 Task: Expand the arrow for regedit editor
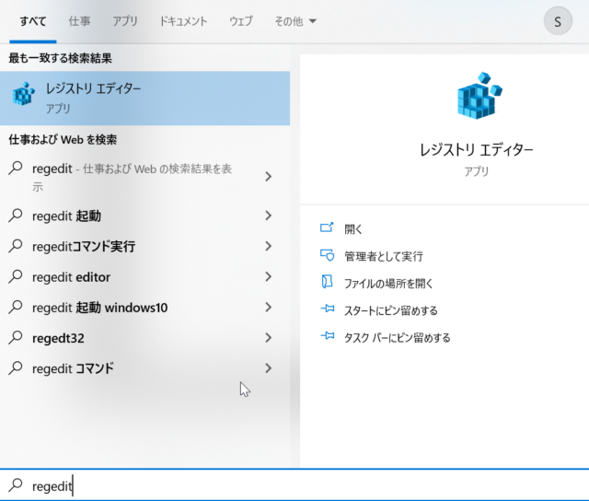[x=268, y=277]
